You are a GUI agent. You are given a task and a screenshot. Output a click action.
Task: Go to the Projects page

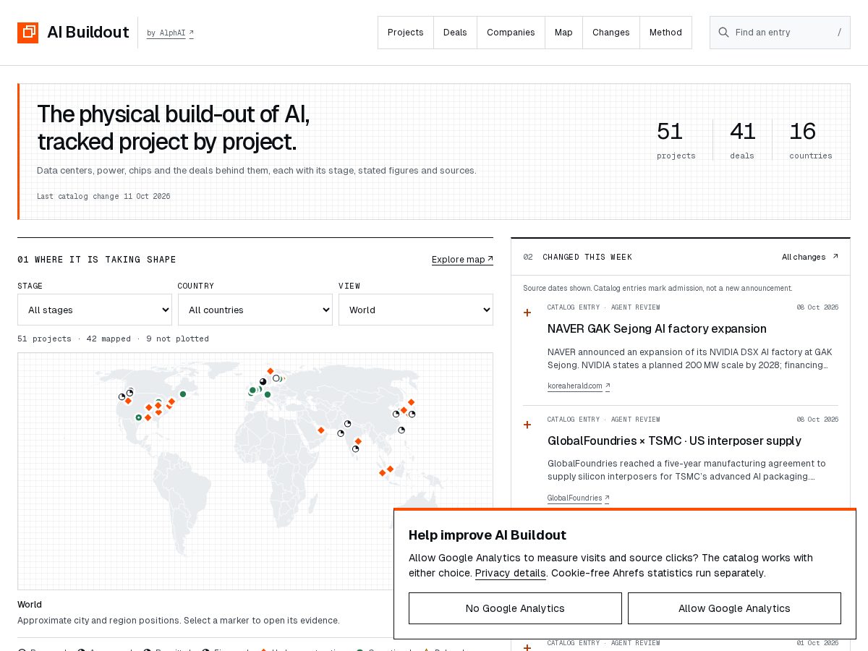pyautogui.click(x=406, y=33)
